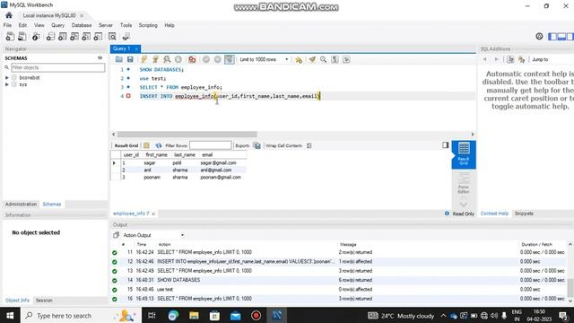Screen dimensions: 574x323
Task: Save snippet with star icon
Action: coord(299,59)
